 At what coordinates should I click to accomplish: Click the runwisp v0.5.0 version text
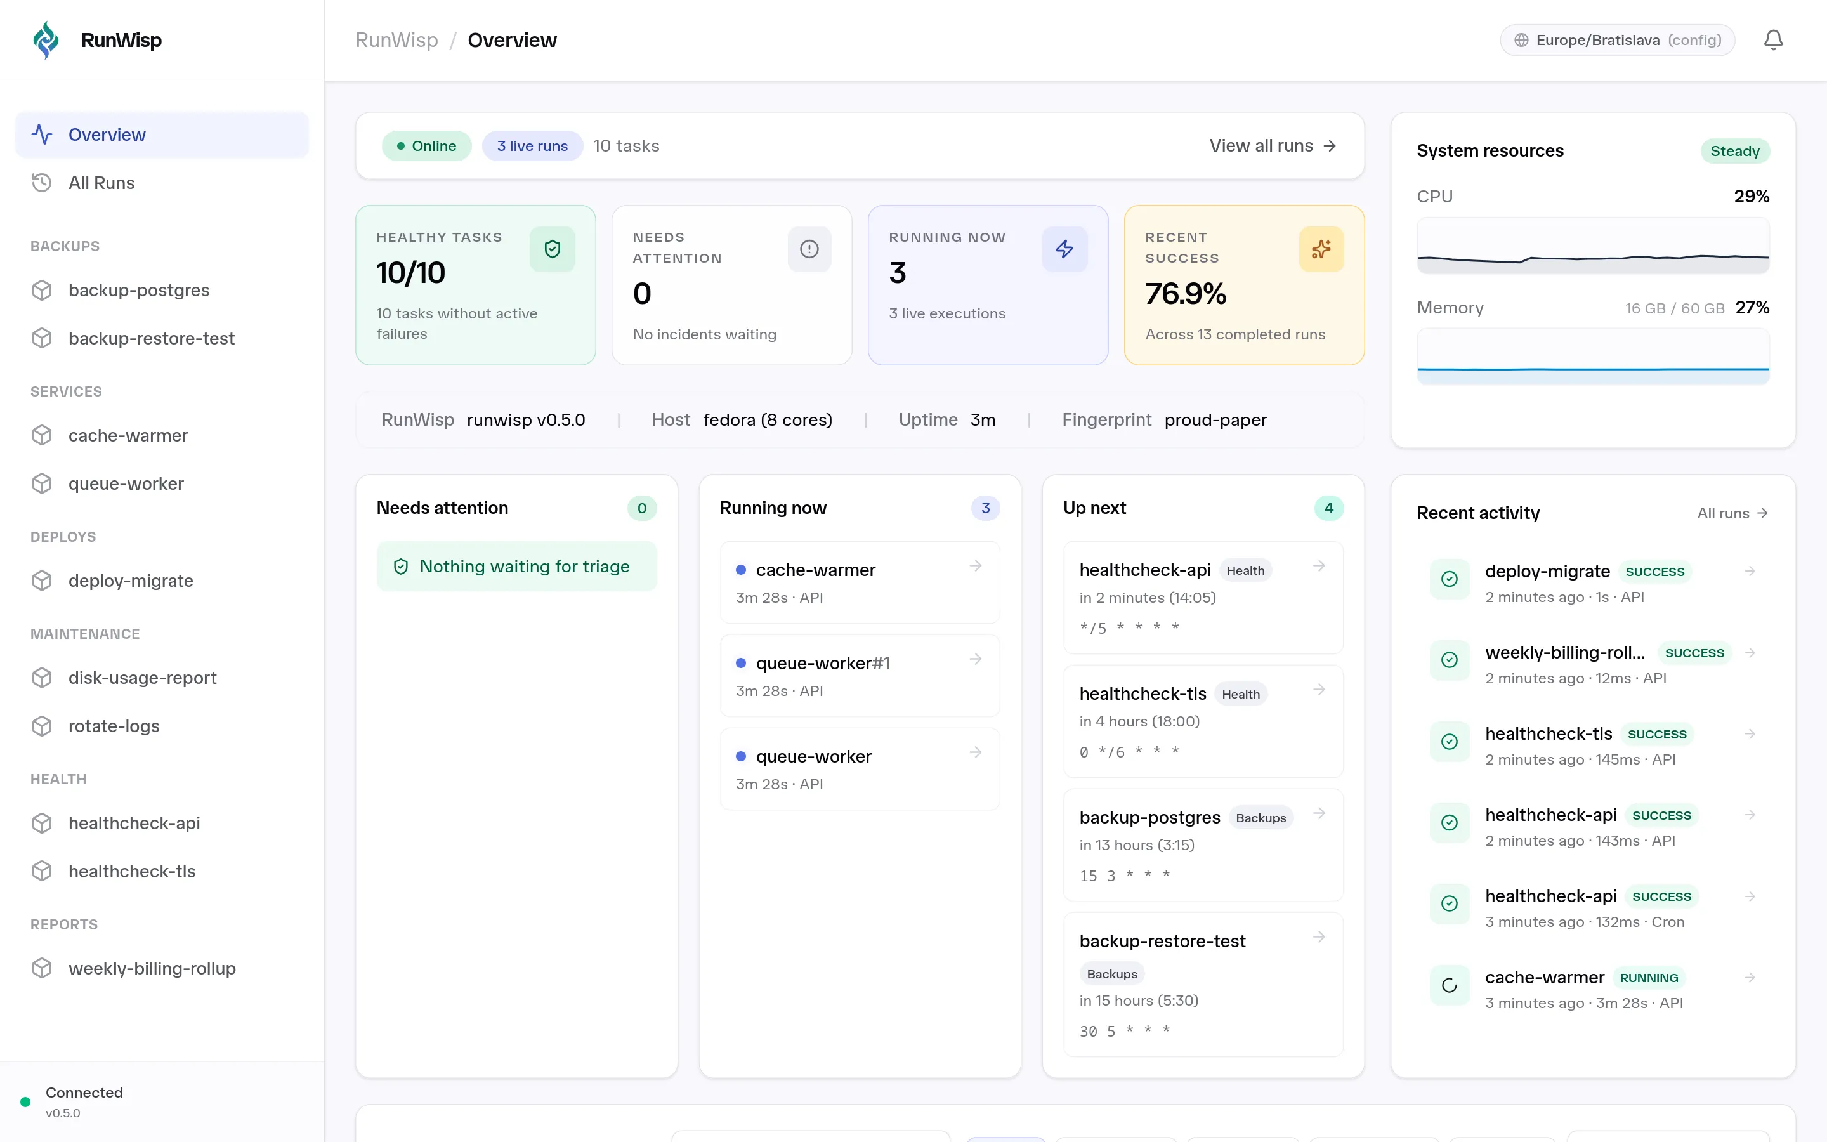(526, 420)
